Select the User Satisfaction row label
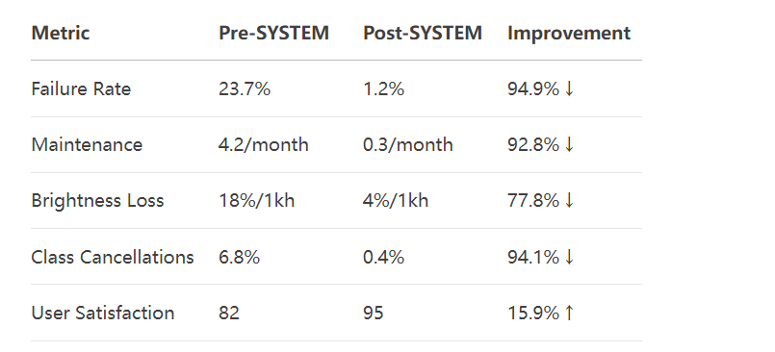775x352 pixels. click(103, 313)
